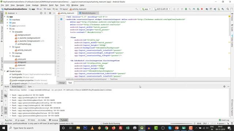Open Firefox from the taskbar
This screenshot has width=234, height=131.
click(x=114, y=128)
